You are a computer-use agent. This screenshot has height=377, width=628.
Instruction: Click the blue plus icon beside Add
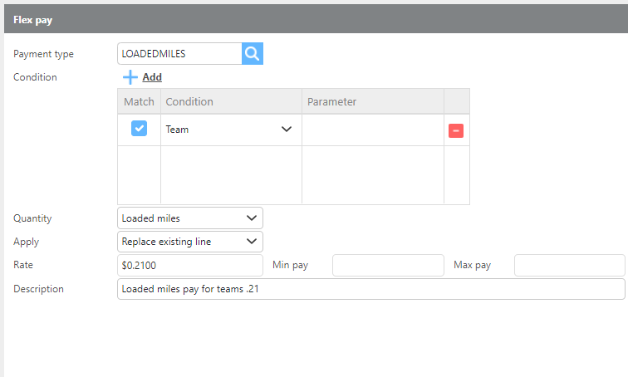130,77
